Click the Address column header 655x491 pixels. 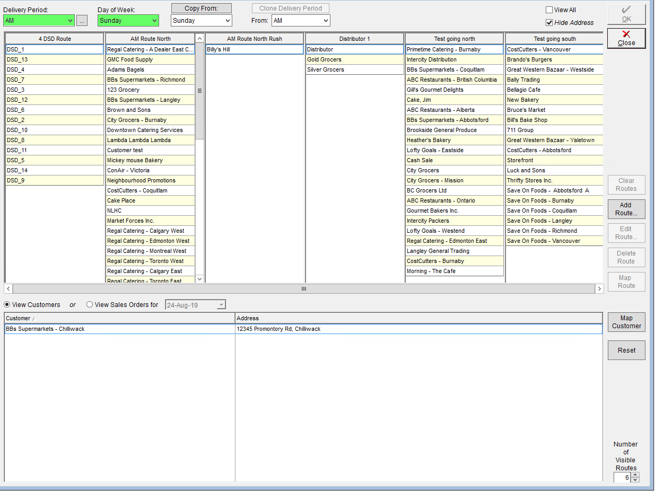pyautogui.click(x=419, y=318)
